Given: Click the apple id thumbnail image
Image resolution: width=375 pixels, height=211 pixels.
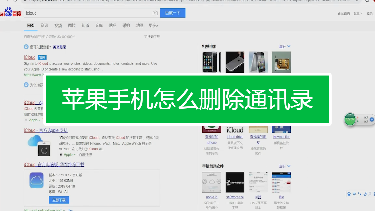Looking at the screenshot, I should point(212,182).
